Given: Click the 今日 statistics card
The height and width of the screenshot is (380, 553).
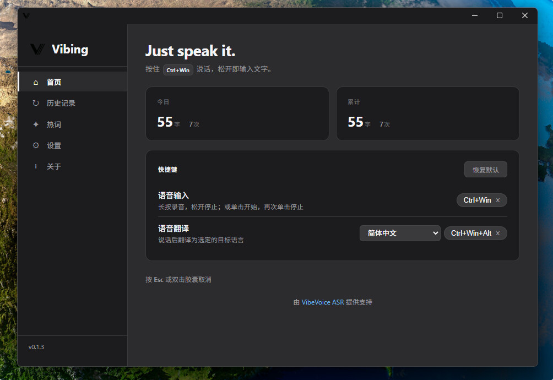Looking at the screenshot, I should pos(237,113).
